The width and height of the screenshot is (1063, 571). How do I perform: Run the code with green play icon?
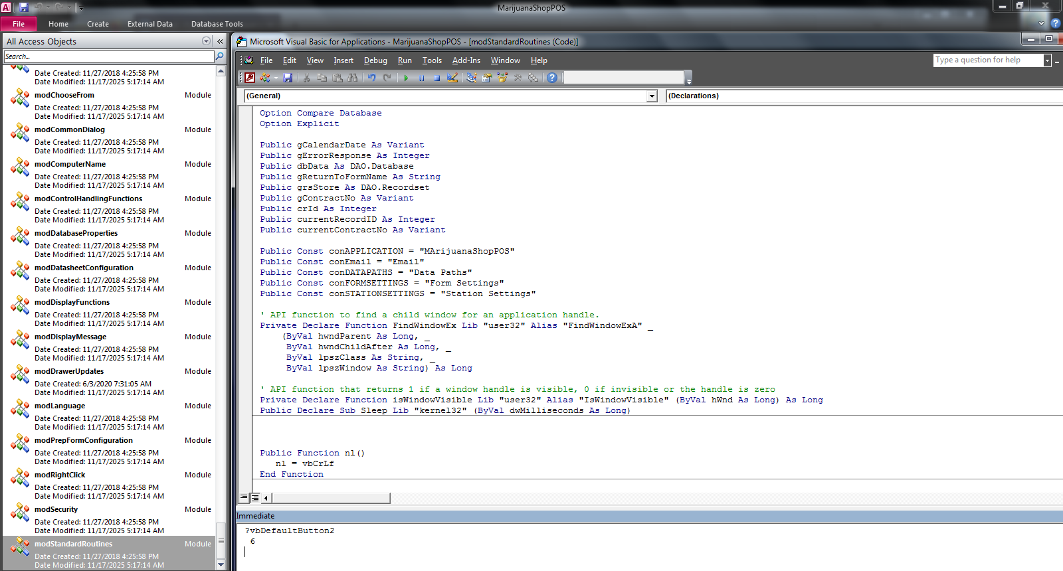pos(406,78)
